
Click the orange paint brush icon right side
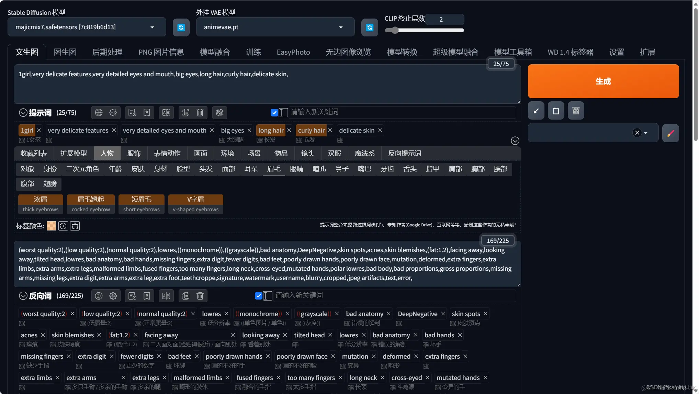(x=671, y=133)
